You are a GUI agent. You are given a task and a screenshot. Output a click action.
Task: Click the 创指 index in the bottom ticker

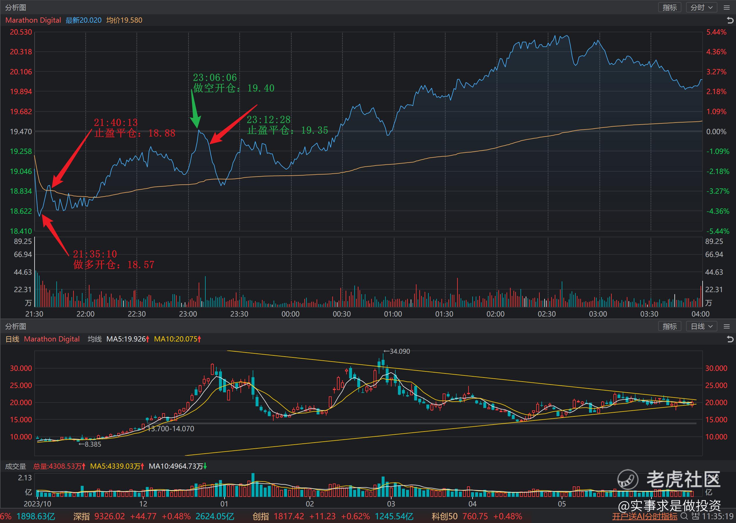tap(261, 516)
